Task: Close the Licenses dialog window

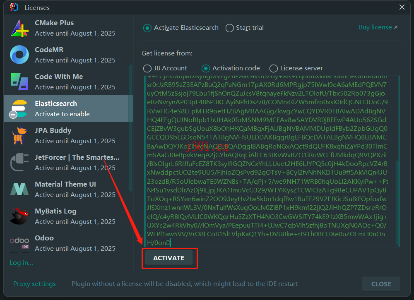Action: [x=402, y=7]
